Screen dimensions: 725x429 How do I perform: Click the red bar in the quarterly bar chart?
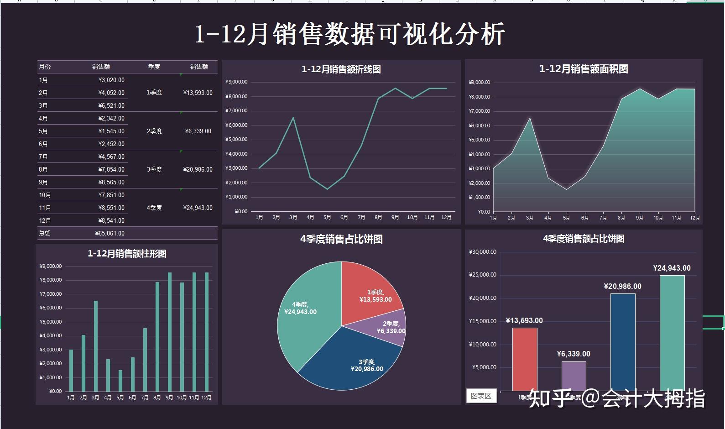tap(525, 360)
